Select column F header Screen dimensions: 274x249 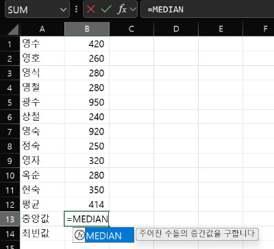258,29
